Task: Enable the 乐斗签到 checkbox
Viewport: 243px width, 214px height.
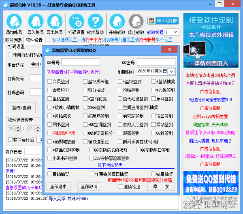Action: 153,99
